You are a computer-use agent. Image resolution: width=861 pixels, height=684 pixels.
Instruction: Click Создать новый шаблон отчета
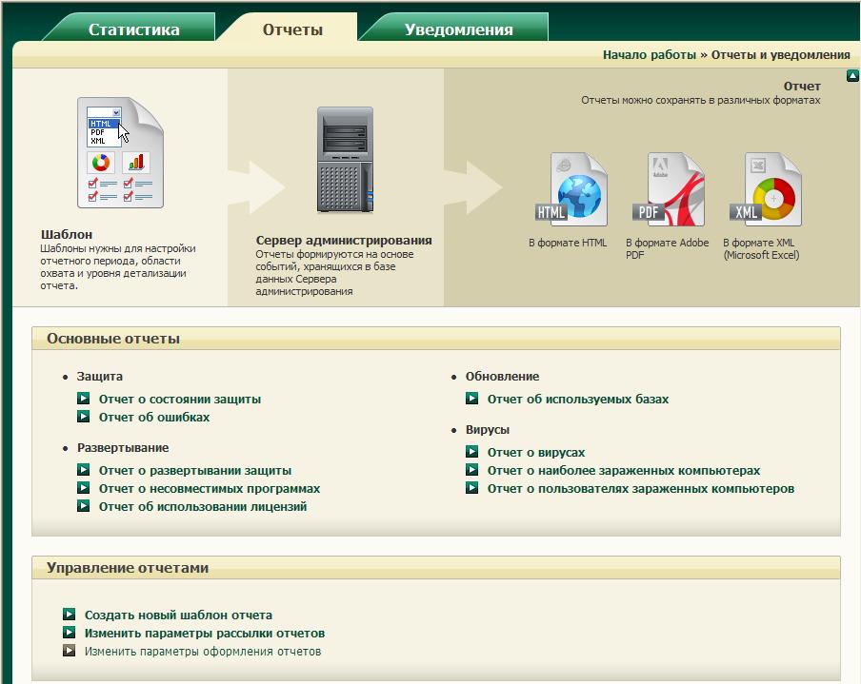click(178, 616)
